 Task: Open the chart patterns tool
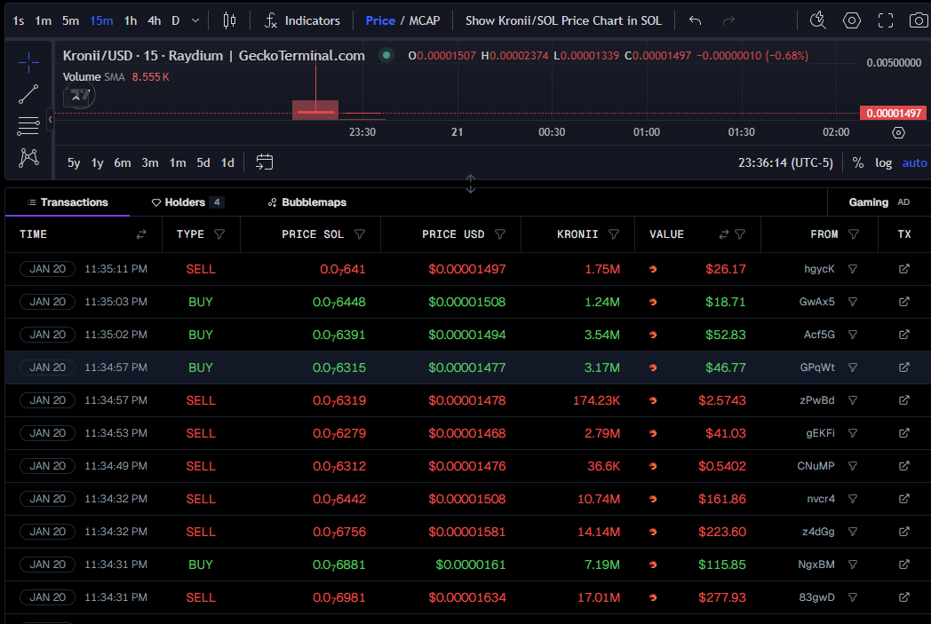28,157
